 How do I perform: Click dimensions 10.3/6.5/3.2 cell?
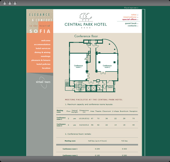pyautogui.click(x=84, y=119)
